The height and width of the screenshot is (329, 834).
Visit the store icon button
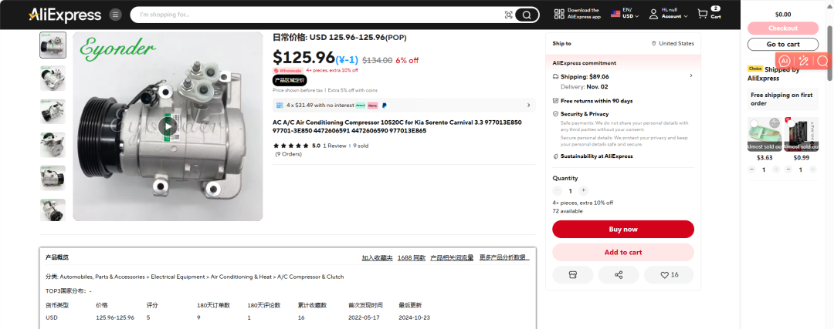[573, 275]
